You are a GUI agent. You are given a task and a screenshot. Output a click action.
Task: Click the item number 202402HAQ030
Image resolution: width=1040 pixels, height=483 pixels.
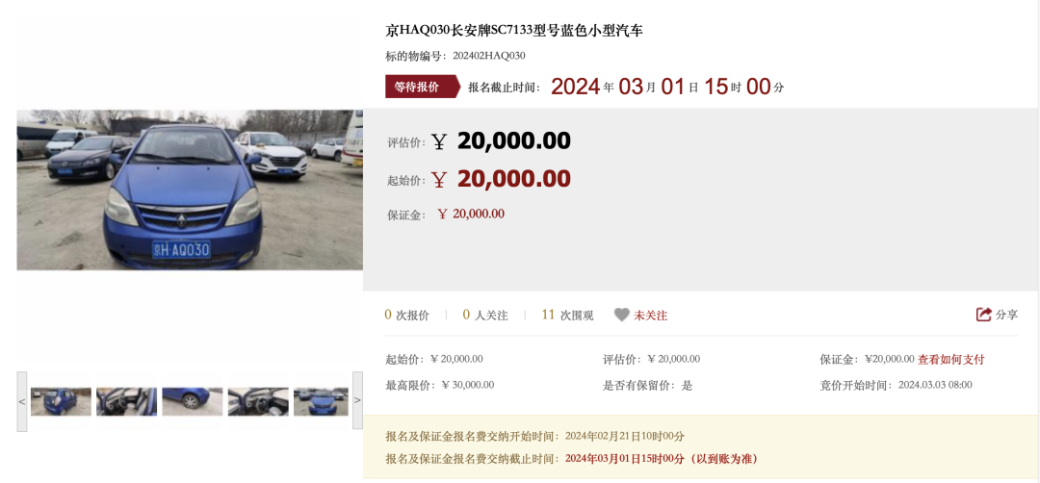pyautogui.click(x=489, y=56)
